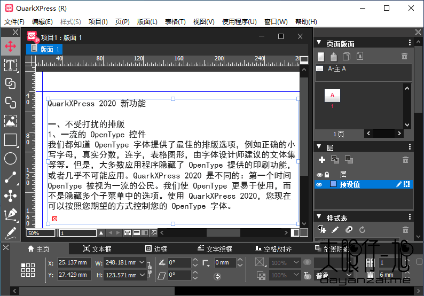This screenshot has height=296, width=424.
Task: Collapse the 层 panel triangle
Action: pyautogui.click(x=319, y=146)
